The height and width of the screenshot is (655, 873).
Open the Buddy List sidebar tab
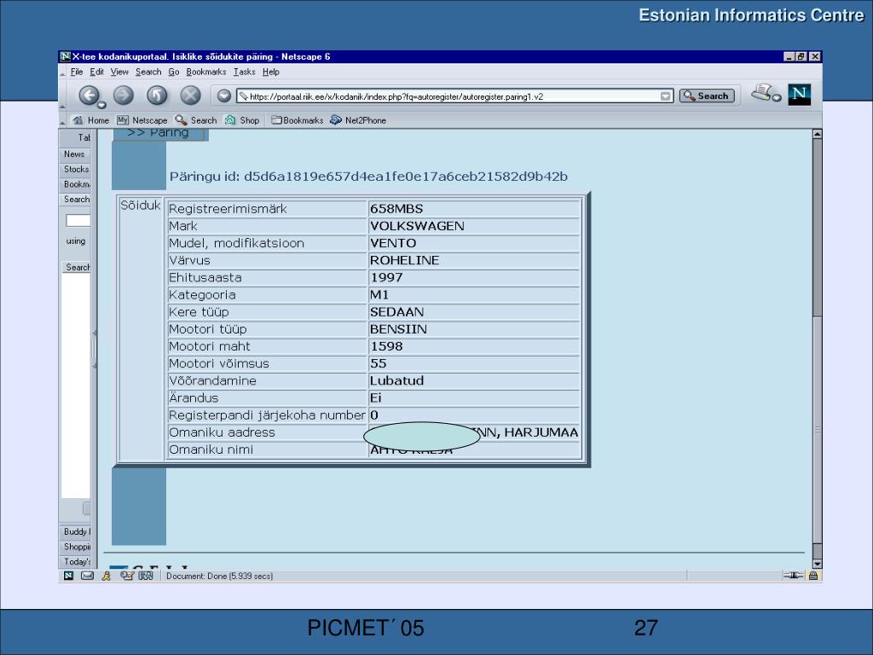pos(75,532)
